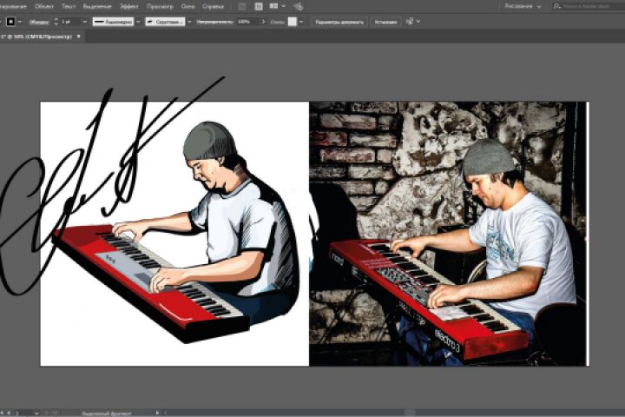The width and height of the screenshot is (625, 417).
Task: Expand the arrange documents dropdown arrow
Action: click(x=283, y=6)
